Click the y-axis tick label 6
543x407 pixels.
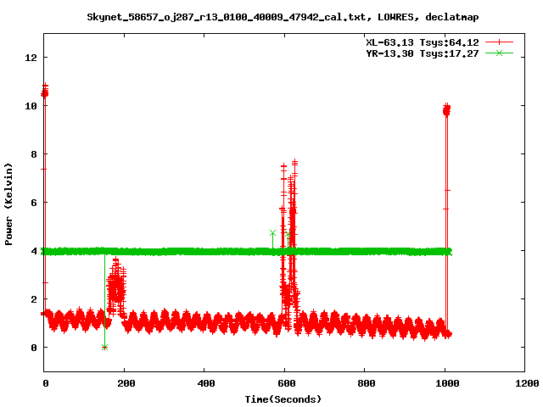(34, 203)
